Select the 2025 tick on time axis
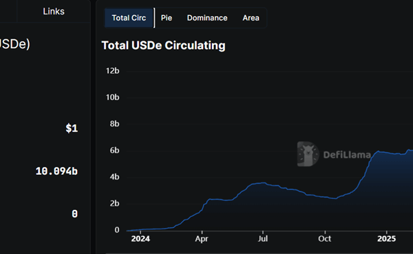This screenshot has height=254, width=413. point(386,239)
